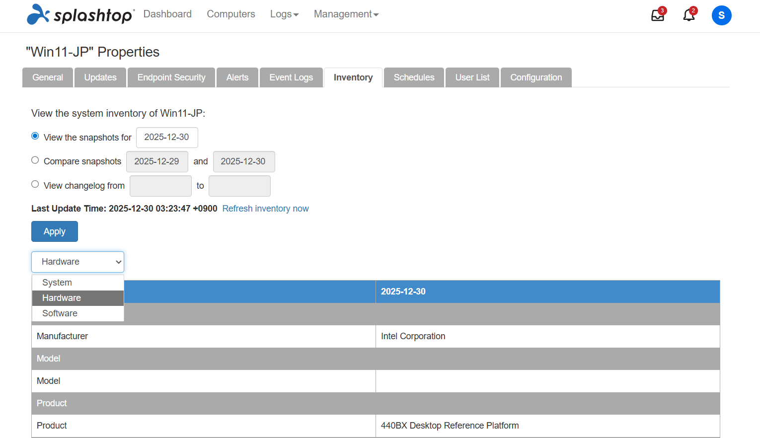Click the compare end date field
This screenshot has height=438, width=760.
point(244,161)
